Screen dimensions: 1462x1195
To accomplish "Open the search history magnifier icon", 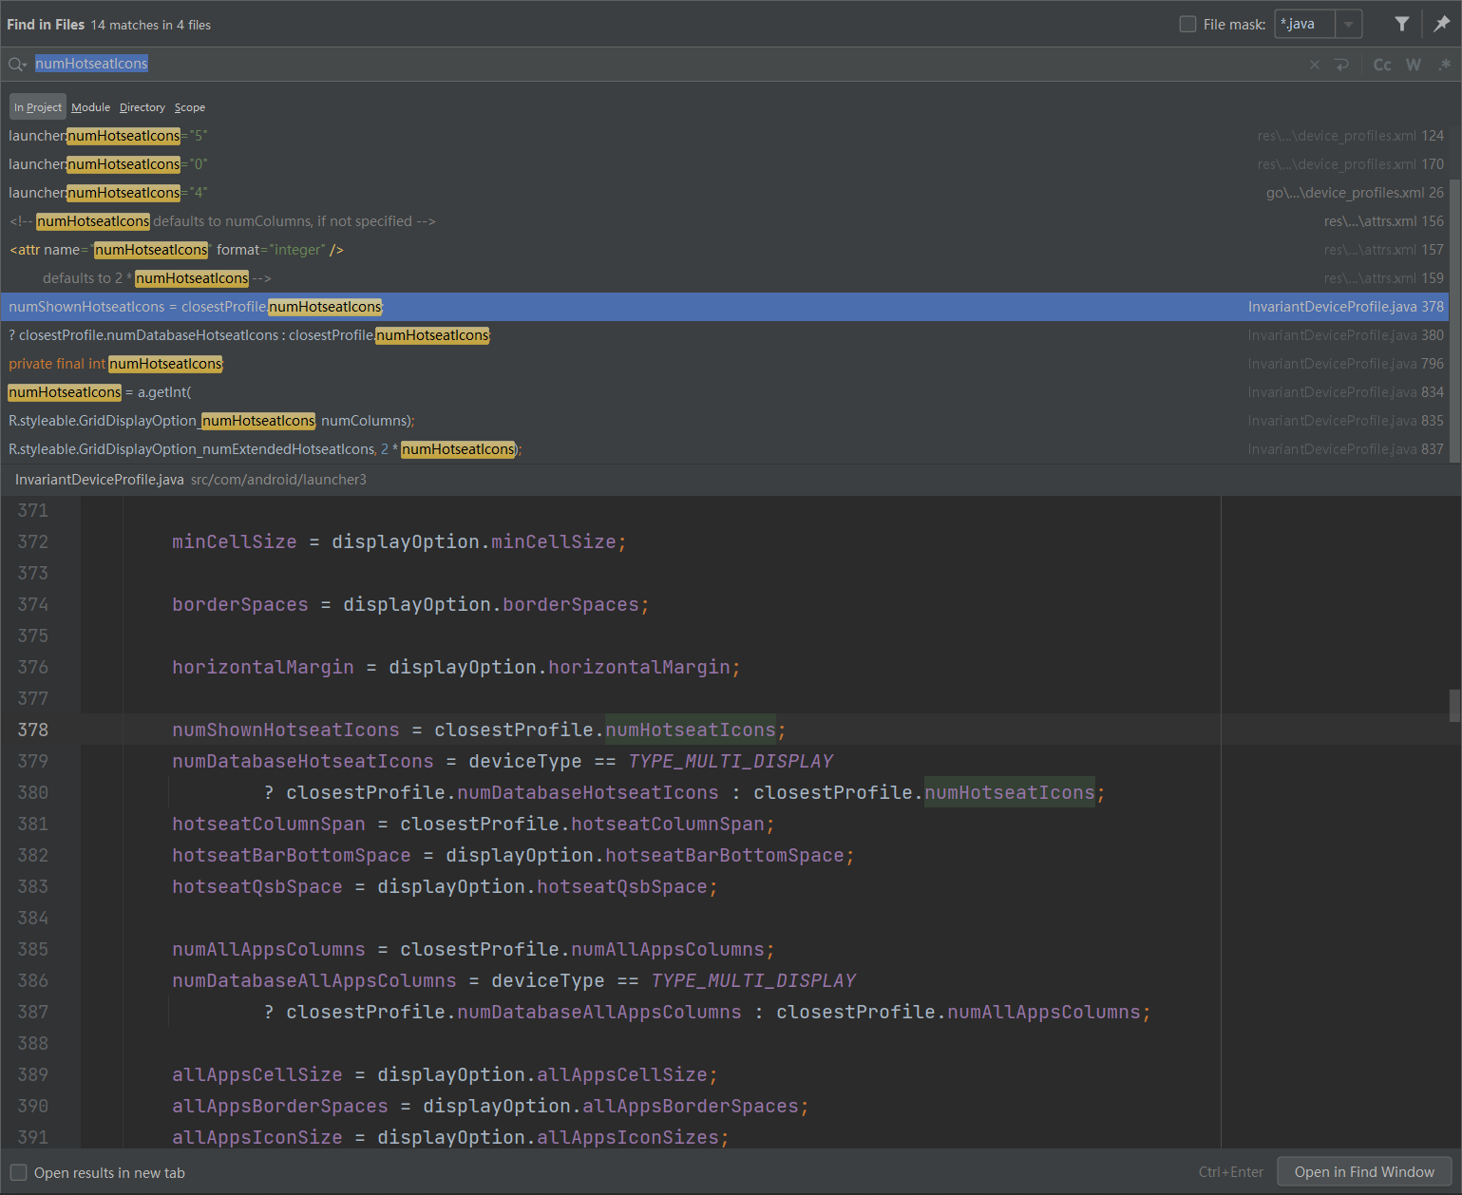I will pyautogui.click(x=17, y=64).
